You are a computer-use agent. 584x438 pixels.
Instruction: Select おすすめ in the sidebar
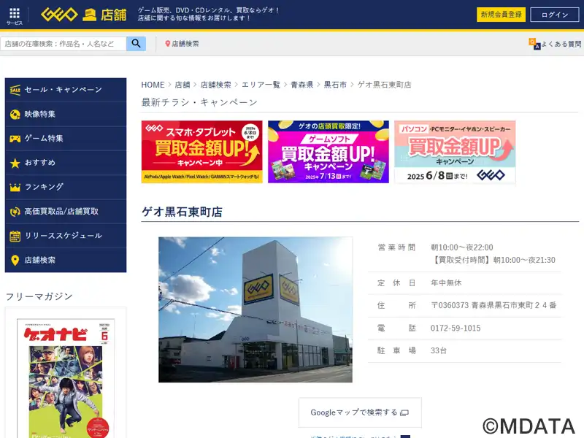click(x=66, y=163)
